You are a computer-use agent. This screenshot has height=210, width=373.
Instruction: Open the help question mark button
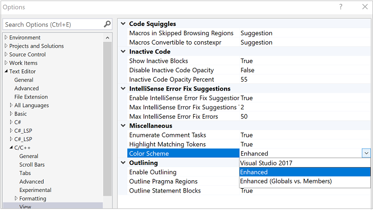coord(341,7)
